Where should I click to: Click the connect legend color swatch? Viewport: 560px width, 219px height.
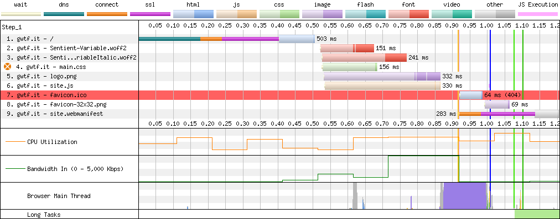click(107, 14)
